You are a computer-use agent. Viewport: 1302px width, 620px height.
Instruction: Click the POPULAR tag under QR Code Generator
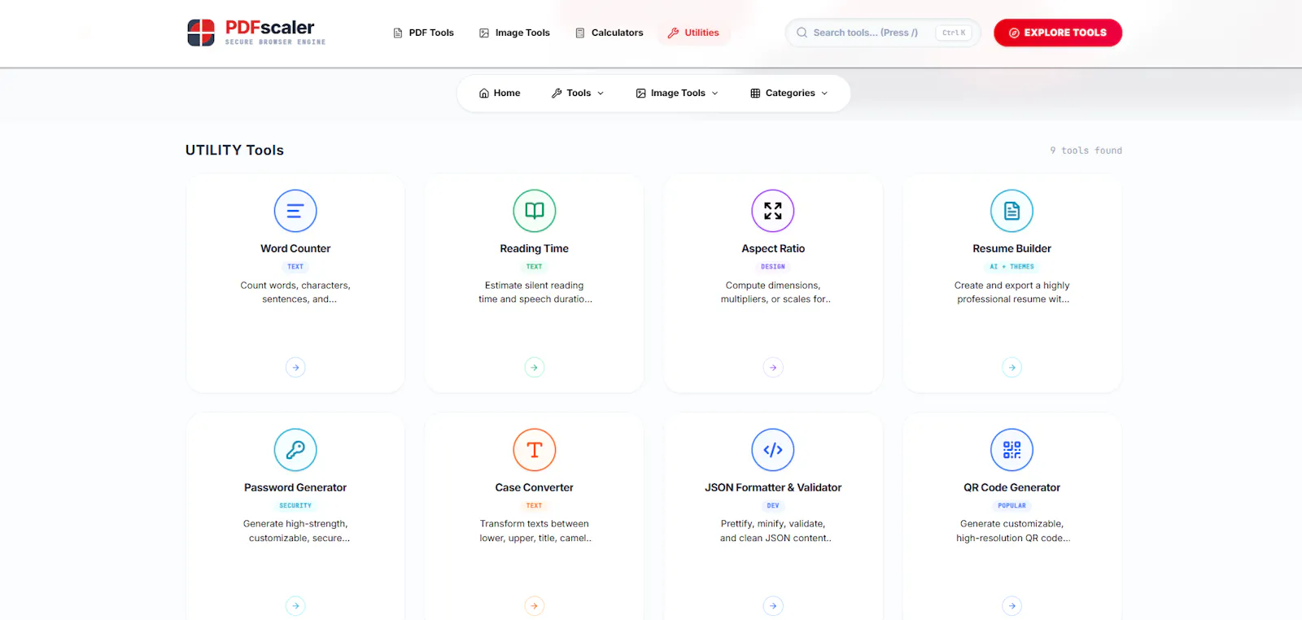tap(1012, 506)
